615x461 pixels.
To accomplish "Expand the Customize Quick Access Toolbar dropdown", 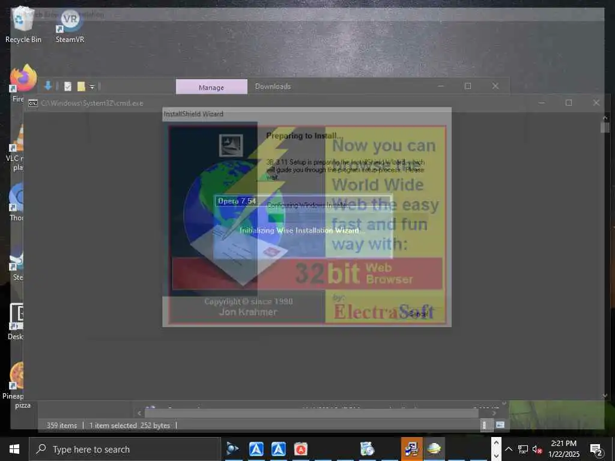I will (92, 86).
